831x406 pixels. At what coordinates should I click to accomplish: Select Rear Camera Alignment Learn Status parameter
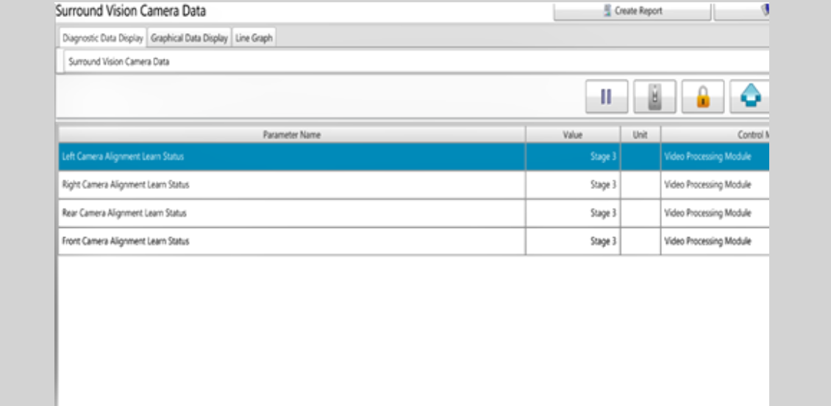coord(124,213)
